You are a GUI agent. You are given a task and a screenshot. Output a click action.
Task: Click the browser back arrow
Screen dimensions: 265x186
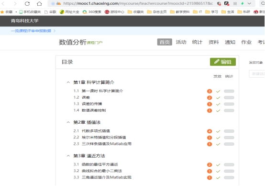[x=3, y=3]
